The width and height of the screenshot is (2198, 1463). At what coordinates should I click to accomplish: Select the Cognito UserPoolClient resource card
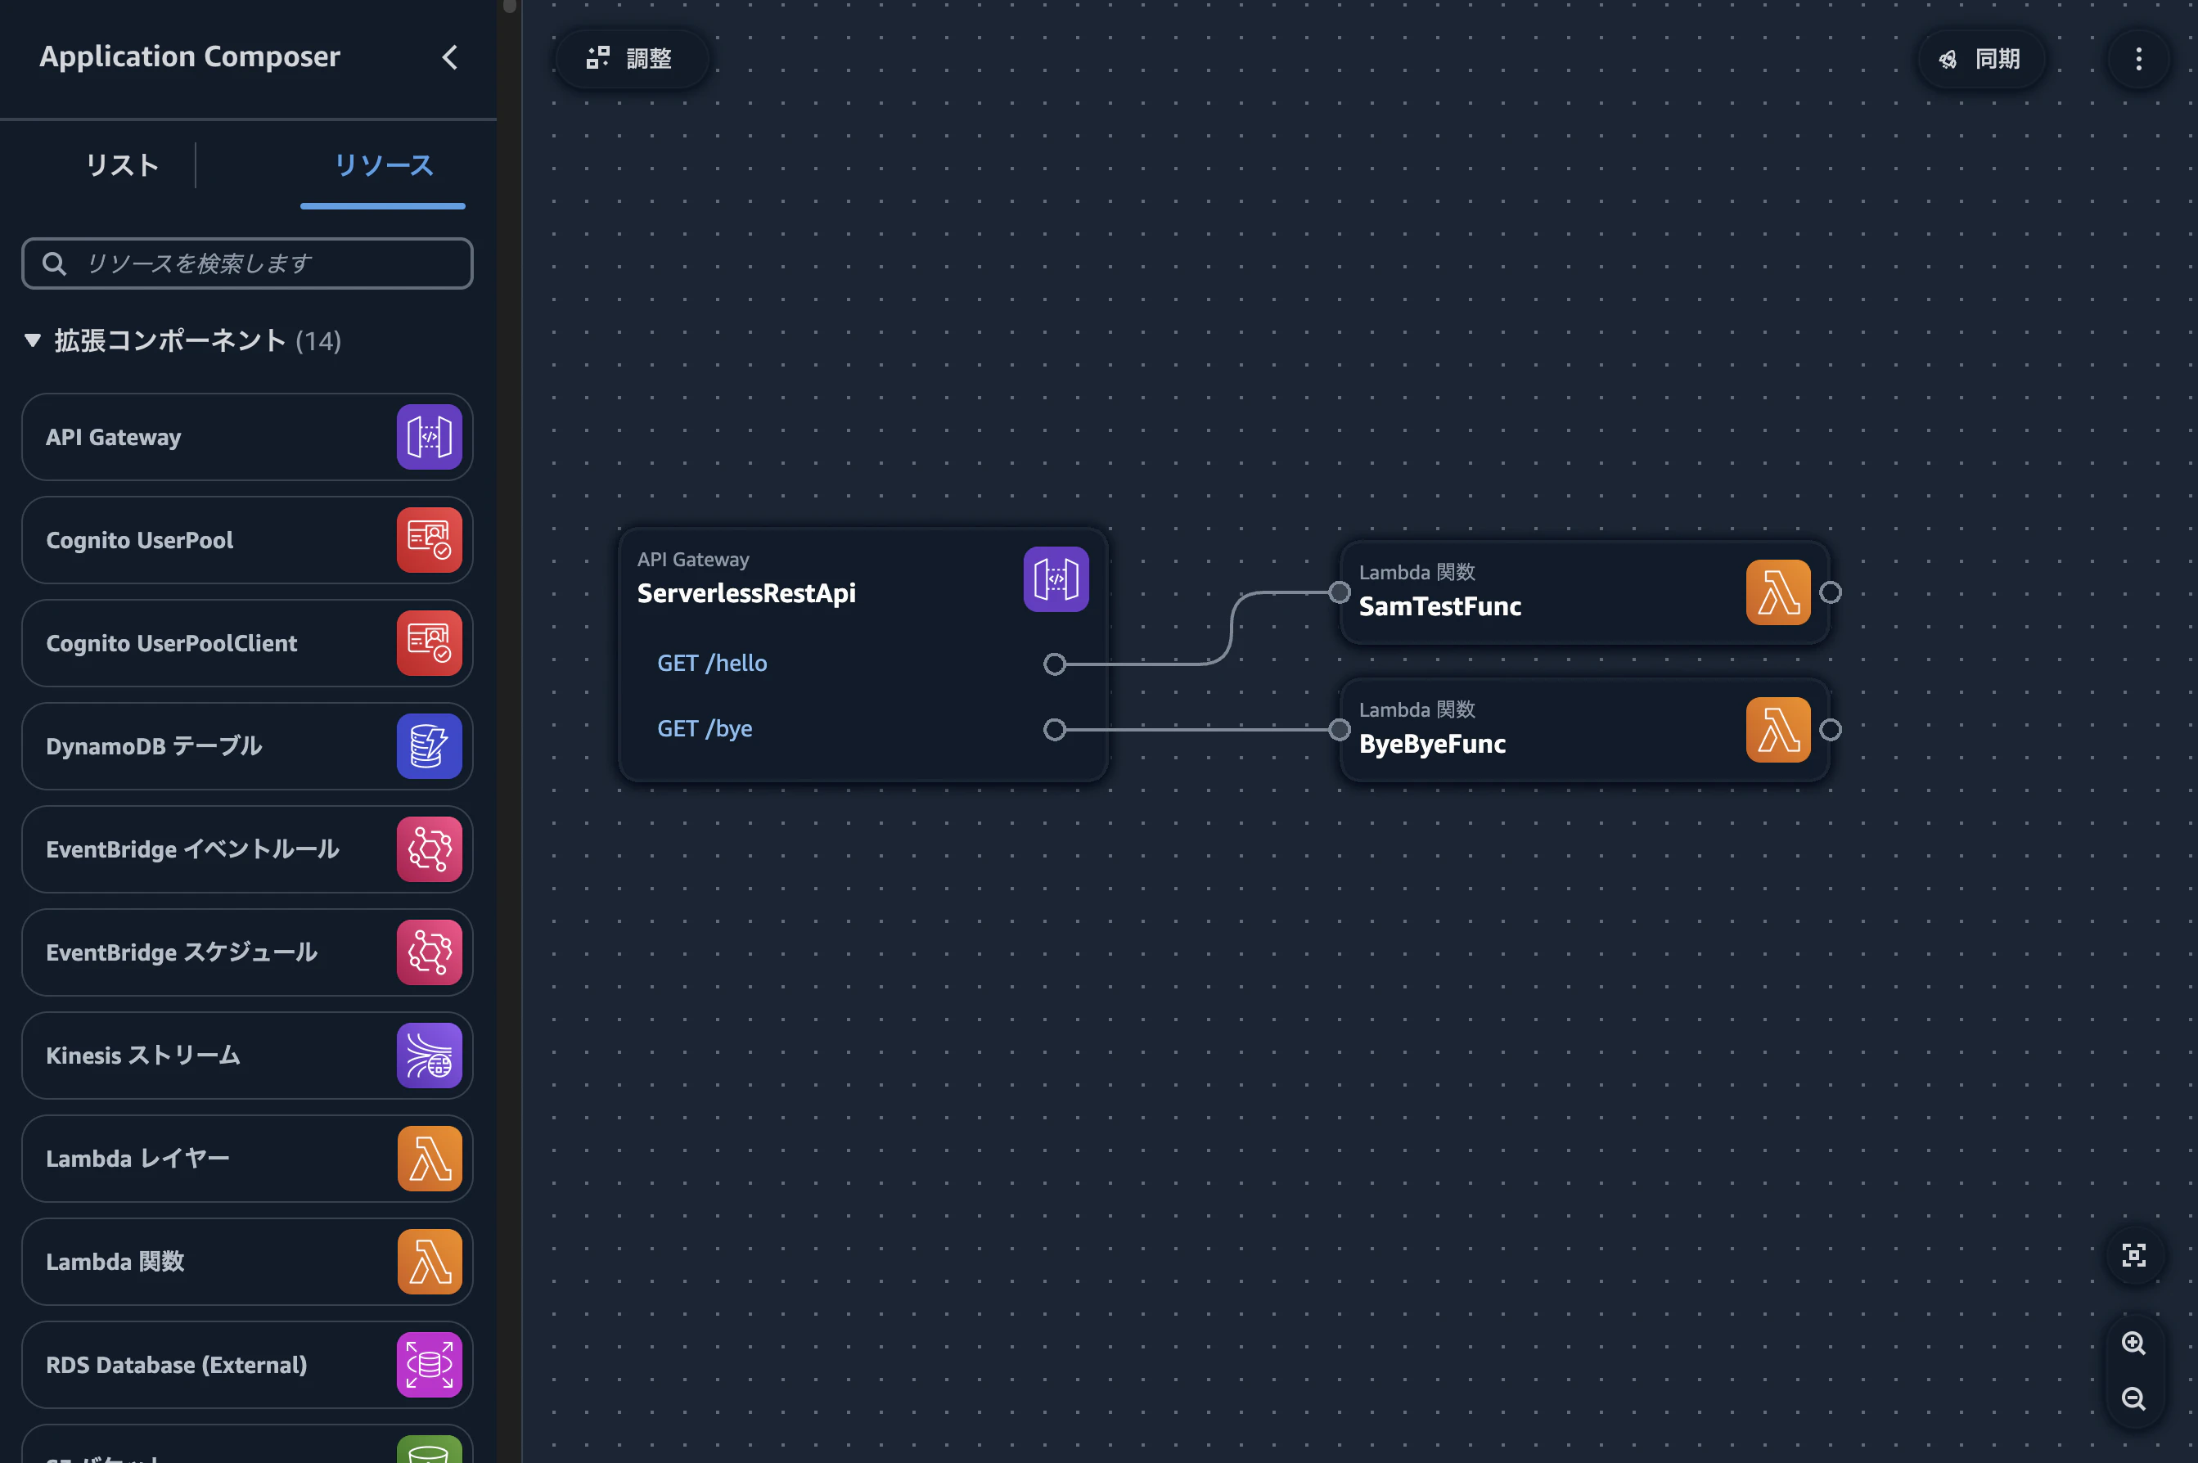coord(247,643)
